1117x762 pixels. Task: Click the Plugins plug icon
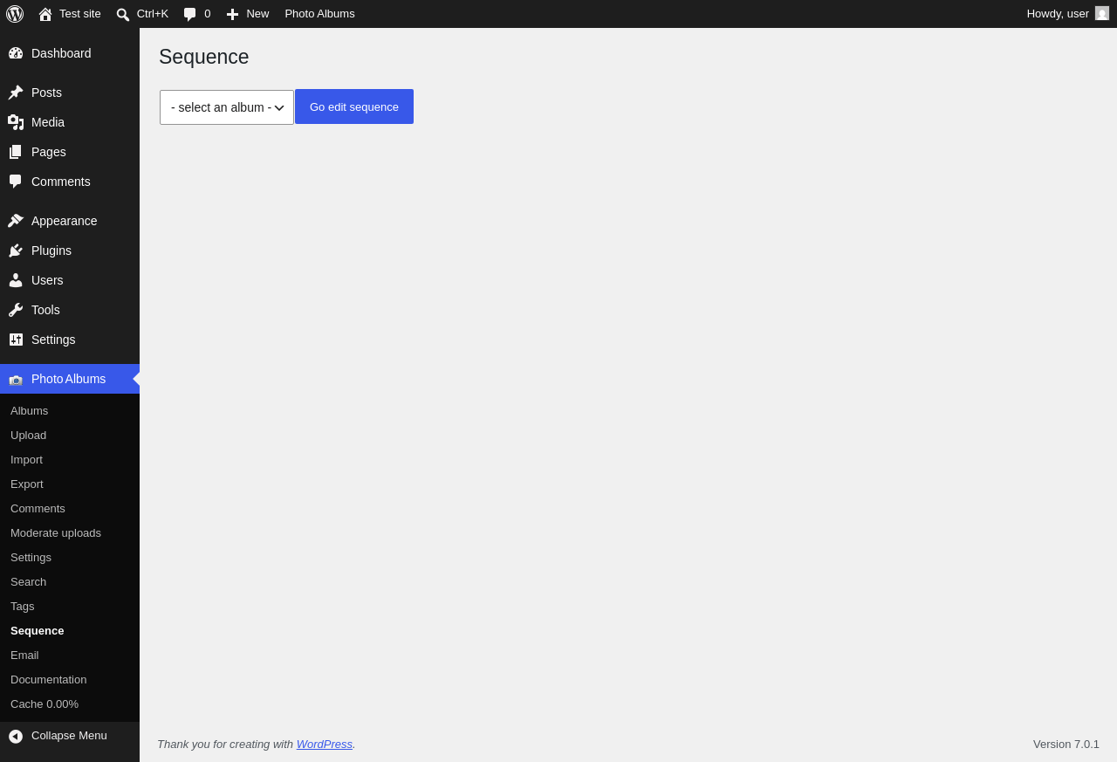16,251
